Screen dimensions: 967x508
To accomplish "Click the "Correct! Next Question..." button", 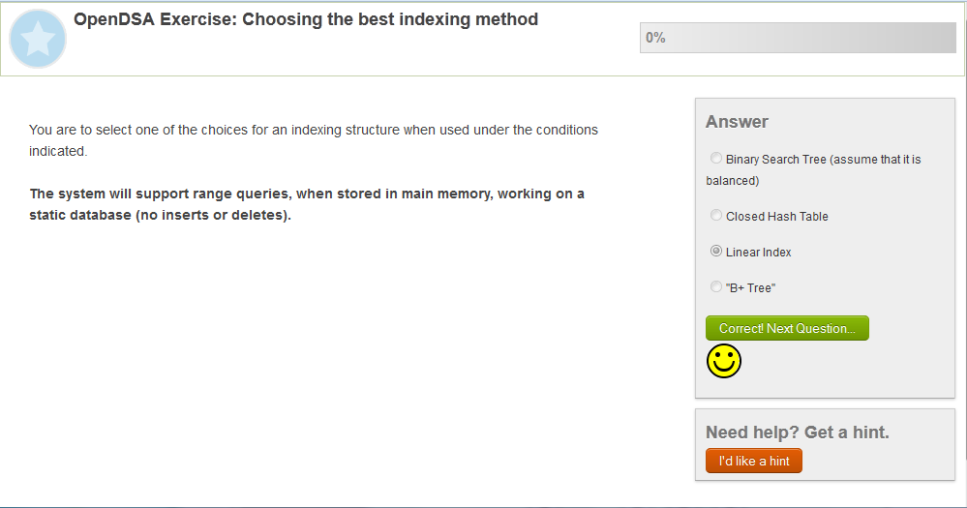I will coord(787,328).
